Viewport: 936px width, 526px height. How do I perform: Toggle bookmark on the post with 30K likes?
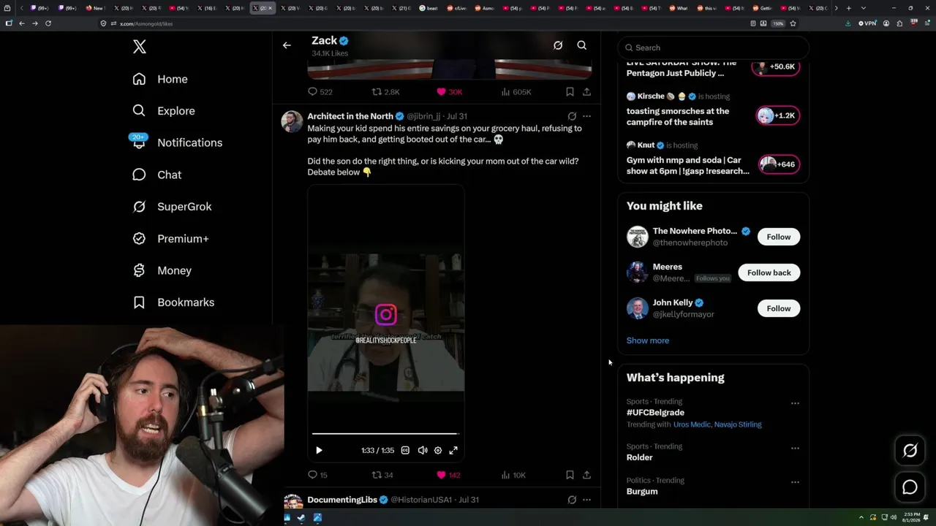coord(570,92)
